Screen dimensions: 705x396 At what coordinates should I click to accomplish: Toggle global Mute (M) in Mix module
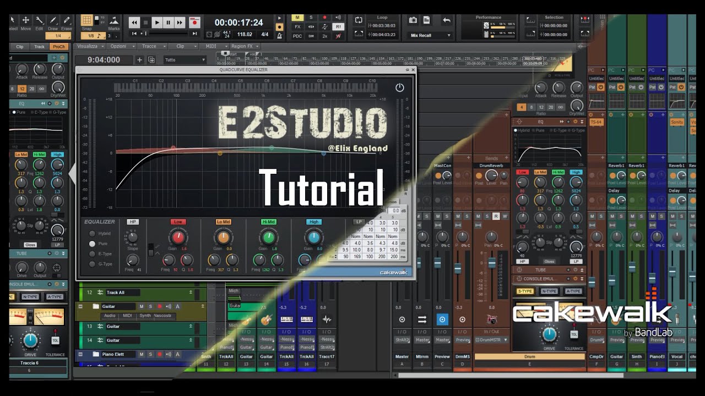297,18
